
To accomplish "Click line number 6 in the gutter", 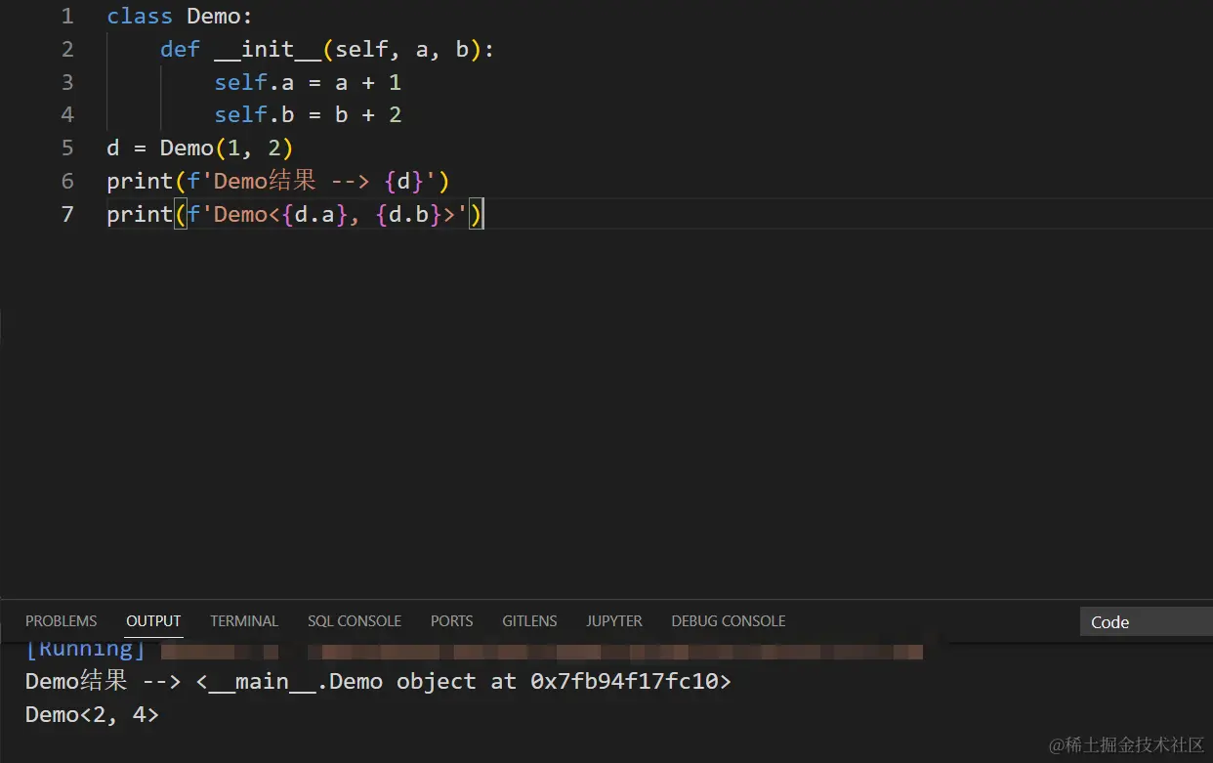I will click(66, 181).
